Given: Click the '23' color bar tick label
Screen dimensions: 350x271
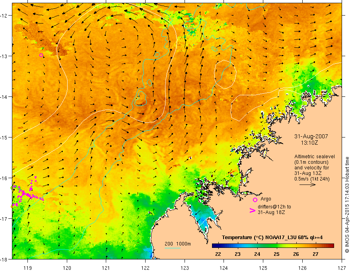Looking at the screenshot, I should coord(237,254).
